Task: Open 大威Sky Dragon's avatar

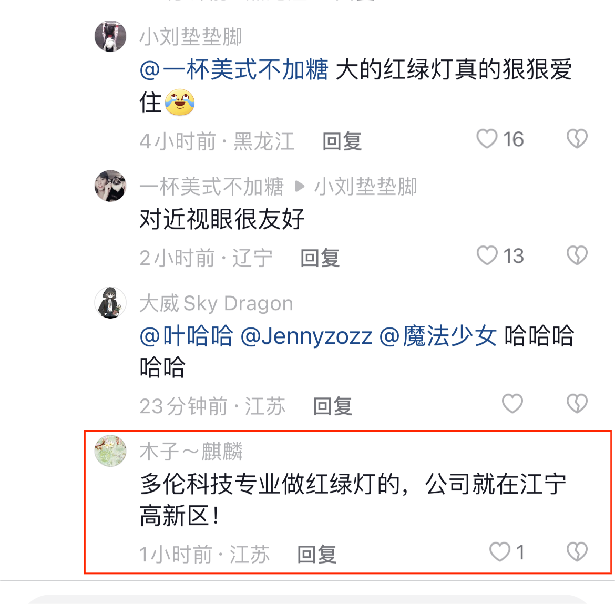Action: click(110, 303)
